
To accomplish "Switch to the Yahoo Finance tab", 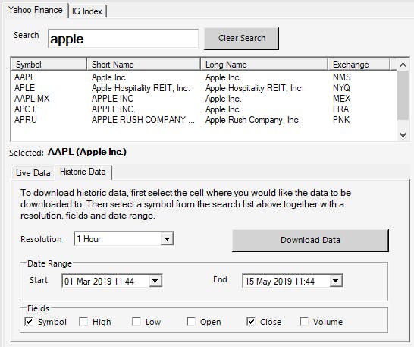I will (36, 11).
